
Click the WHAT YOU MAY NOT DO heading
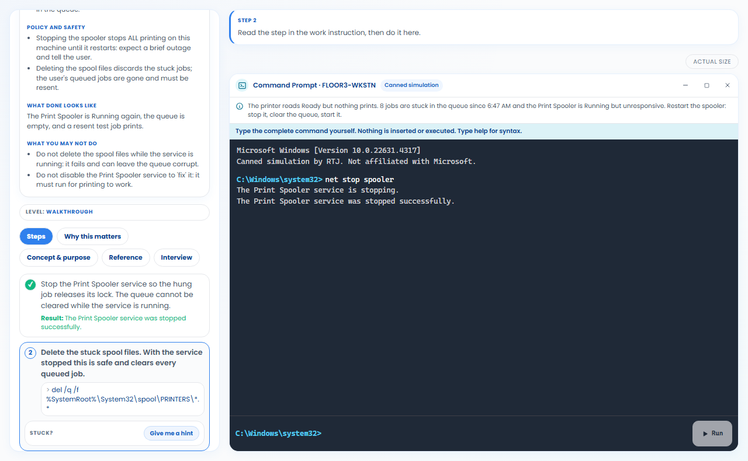[x=62, y=143]
